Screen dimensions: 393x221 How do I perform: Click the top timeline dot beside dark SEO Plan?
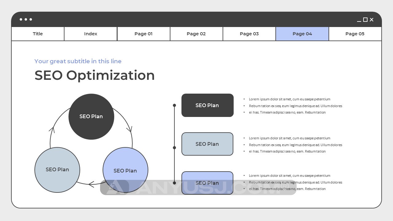click(174, 105)
